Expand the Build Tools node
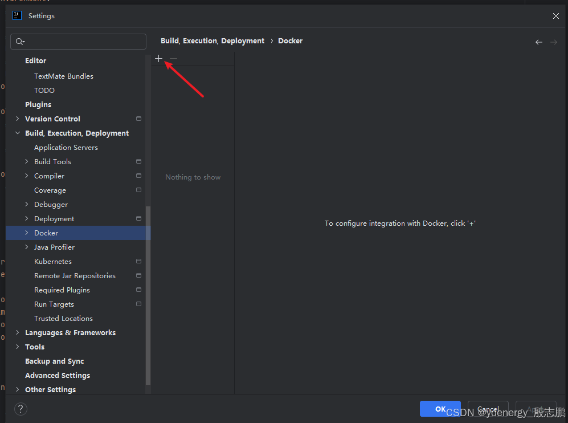568x423 pixels. 27,161
